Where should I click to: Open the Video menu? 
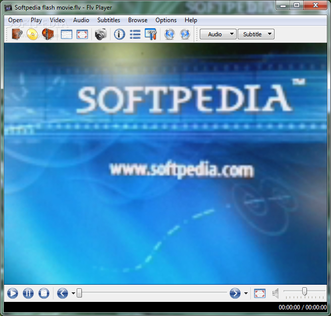(58, 20)
